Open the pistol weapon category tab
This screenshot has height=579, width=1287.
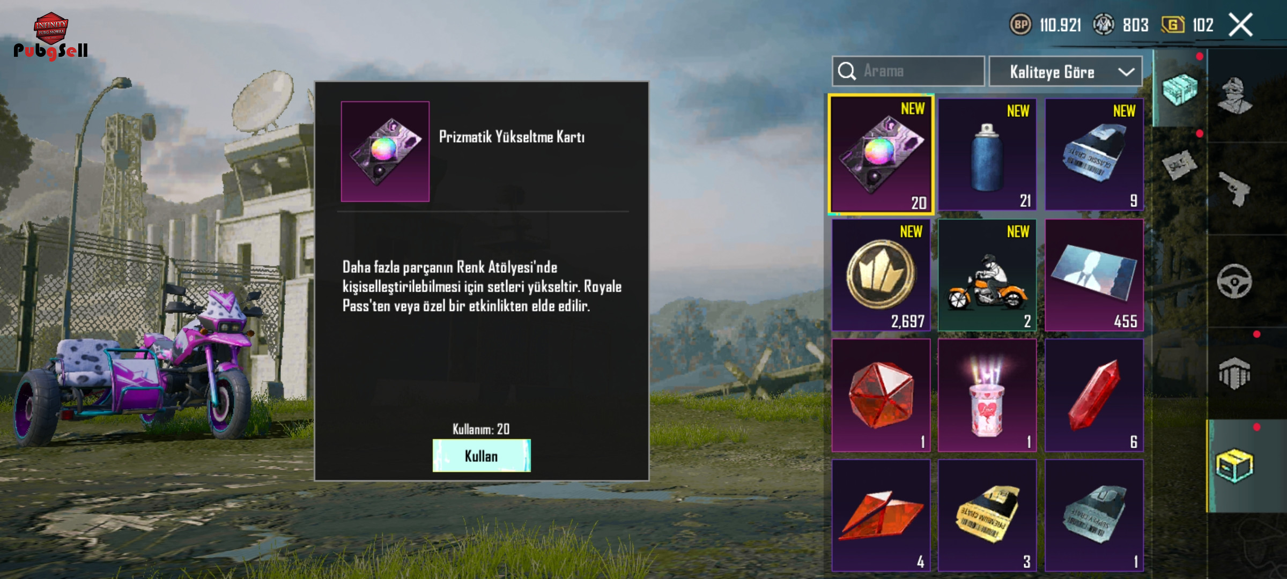[1234, 189]
